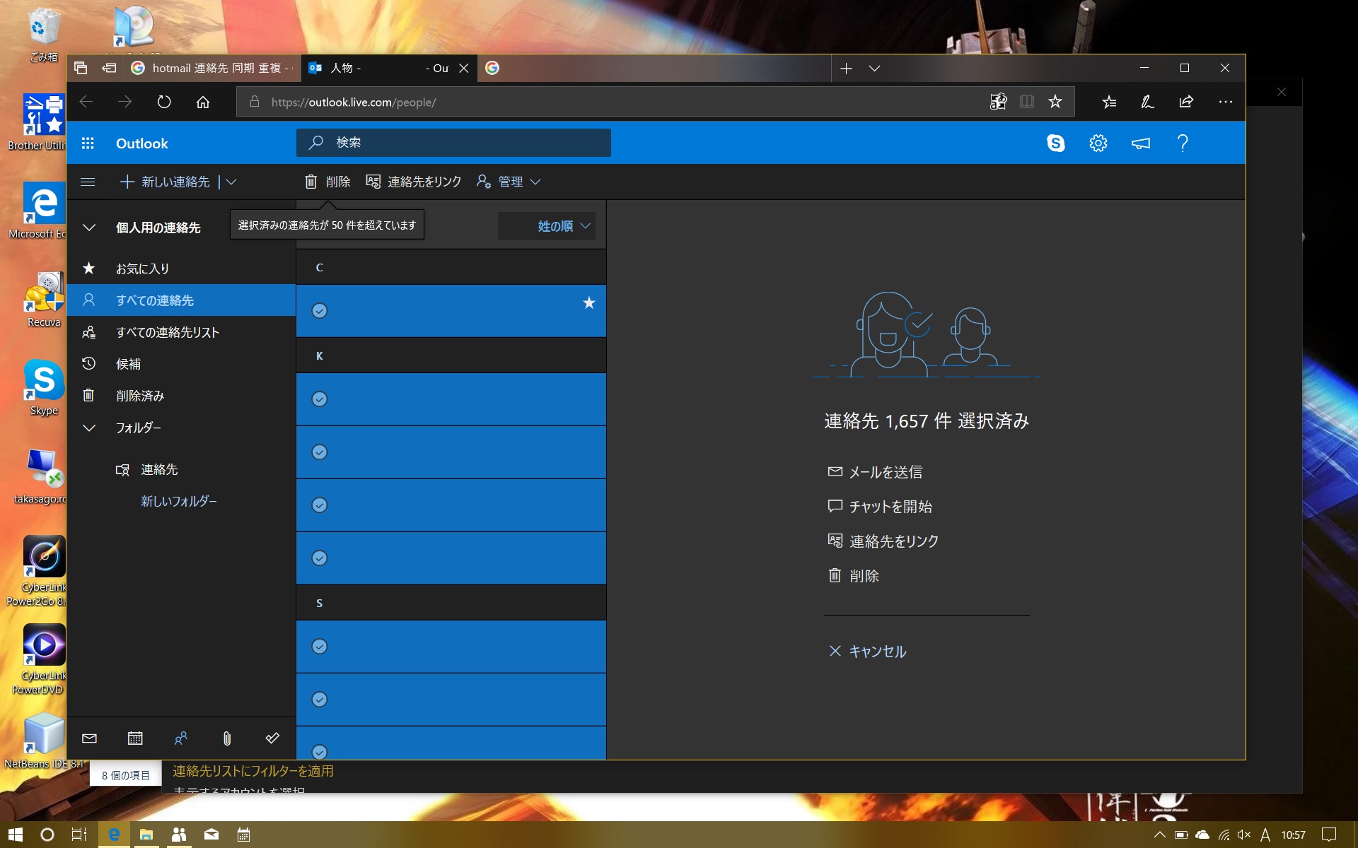
Task: Collapse the フォルダー section
Action: click(89, 428)
